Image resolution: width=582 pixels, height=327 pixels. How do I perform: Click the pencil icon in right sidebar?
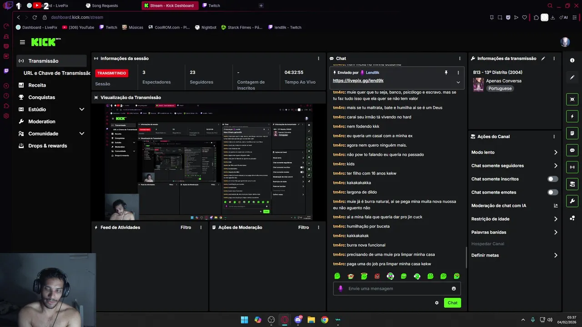572,77
